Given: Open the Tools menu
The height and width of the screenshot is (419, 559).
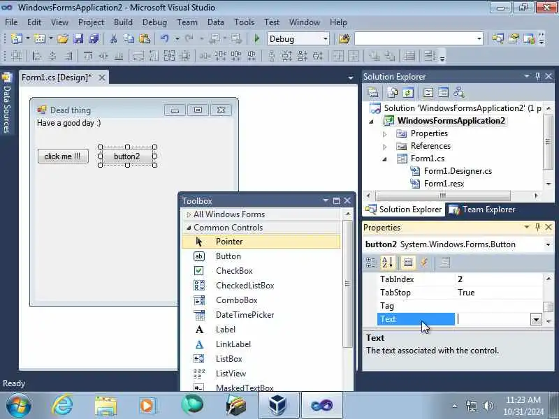Looking at the screenshot, I should click(x=244, y=22).
